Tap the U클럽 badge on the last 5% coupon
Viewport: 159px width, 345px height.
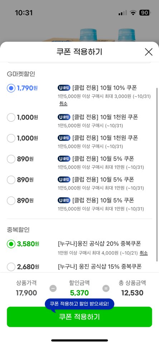(64, 200)
